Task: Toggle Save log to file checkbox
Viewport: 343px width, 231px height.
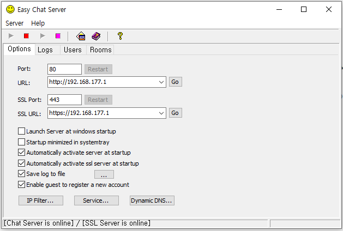Action: pos(21,174)
